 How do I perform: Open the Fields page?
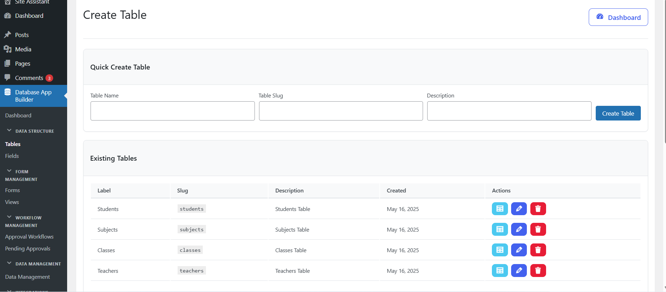(12, 156)
